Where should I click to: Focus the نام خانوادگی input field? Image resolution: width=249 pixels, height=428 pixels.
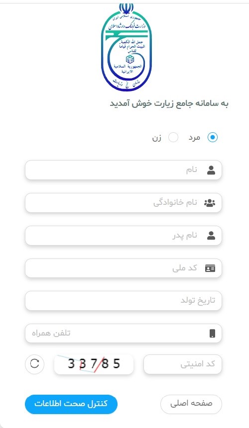tap(124, 203)
